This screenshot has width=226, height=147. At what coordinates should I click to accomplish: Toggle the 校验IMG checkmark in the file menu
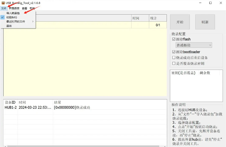pos(12,17)
